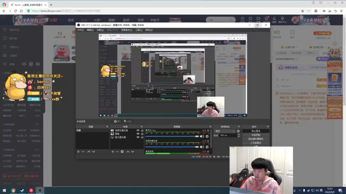
Task: Add a new scene with the plus icon
Action: tap(78, 152)
